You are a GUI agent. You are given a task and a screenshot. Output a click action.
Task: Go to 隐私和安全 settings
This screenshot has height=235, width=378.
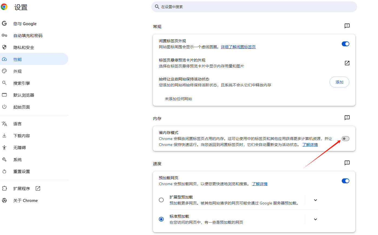34,47
